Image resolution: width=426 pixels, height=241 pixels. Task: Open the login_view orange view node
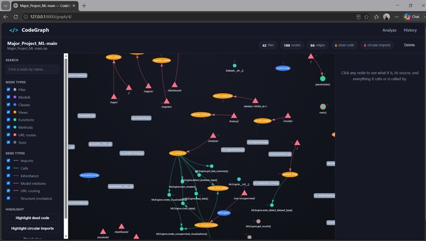tap(114, 57)
